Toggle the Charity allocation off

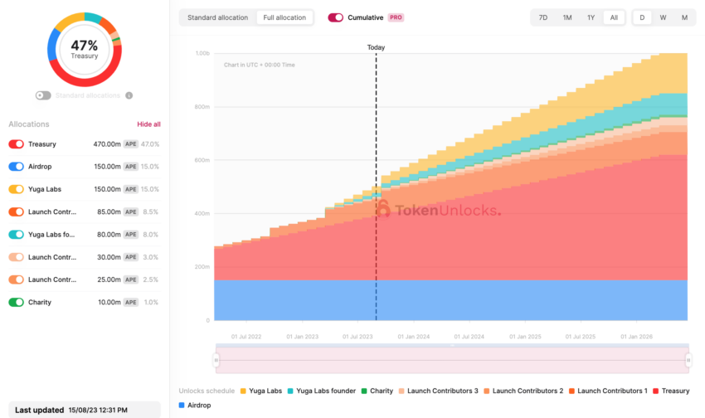click(17, 302)
